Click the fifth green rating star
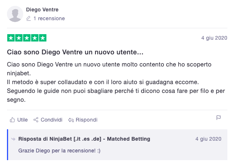Image resolution: width=234 pixels, height=166 pixels. (43, 38)
